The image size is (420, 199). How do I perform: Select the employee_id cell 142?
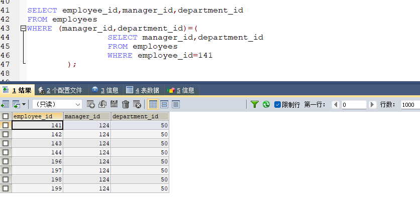click(38, 134)
